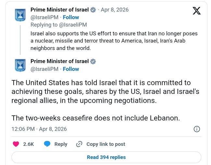Click the copy link chain icon
The width and height of the screenshot is (211, 165).
[x=79, y=144]
